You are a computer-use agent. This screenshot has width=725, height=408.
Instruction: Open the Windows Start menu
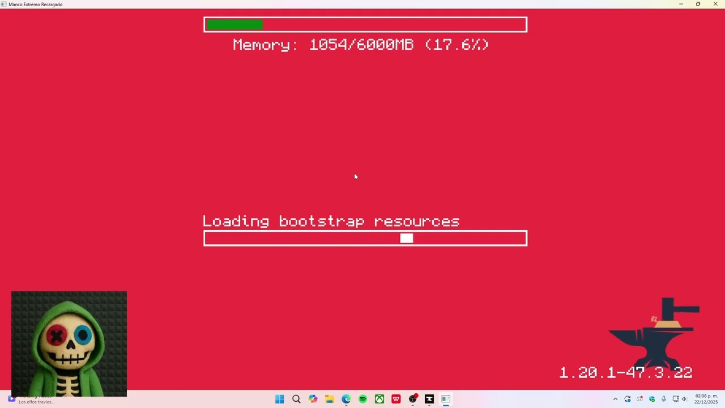tap(279, 399)
